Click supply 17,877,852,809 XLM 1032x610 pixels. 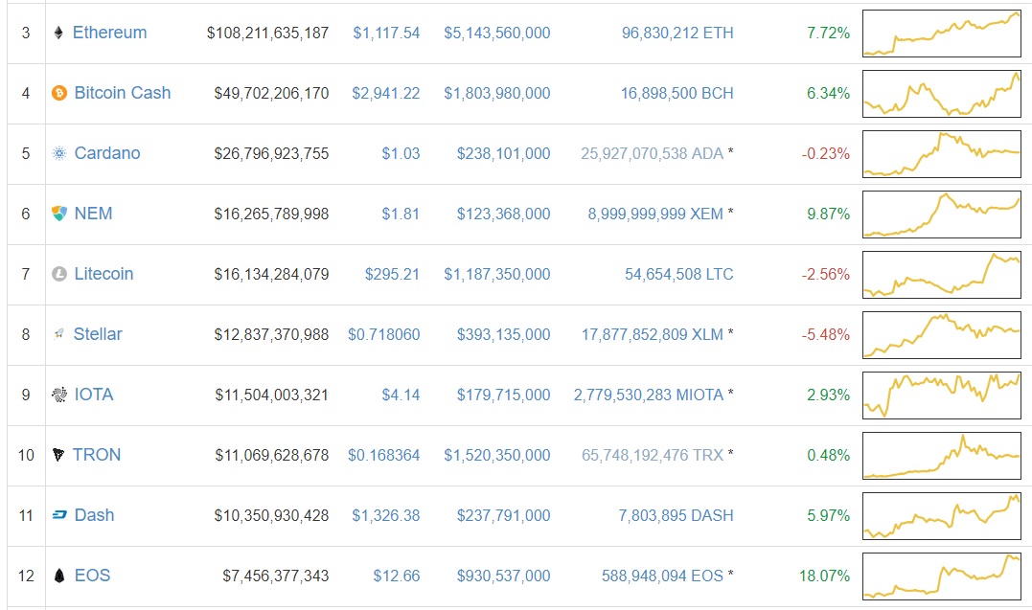coord(653,334)
